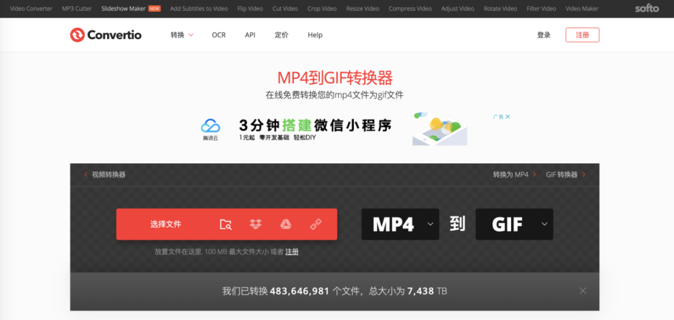
Task: Close the Tencent Cloud advertisement
Action: click(x=507, y=116)
